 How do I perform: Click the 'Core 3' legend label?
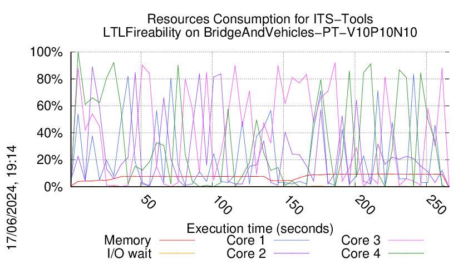tap(361, 240)
